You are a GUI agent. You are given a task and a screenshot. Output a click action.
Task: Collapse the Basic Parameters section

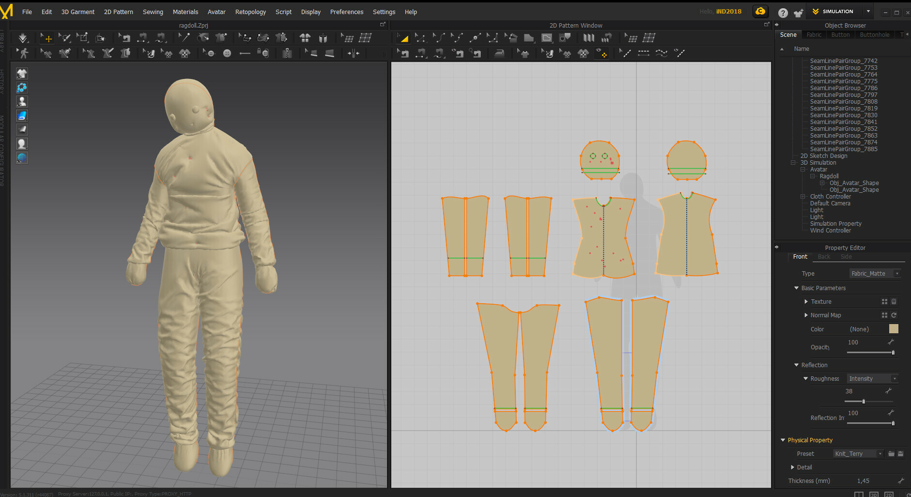(x=796, y=288)
